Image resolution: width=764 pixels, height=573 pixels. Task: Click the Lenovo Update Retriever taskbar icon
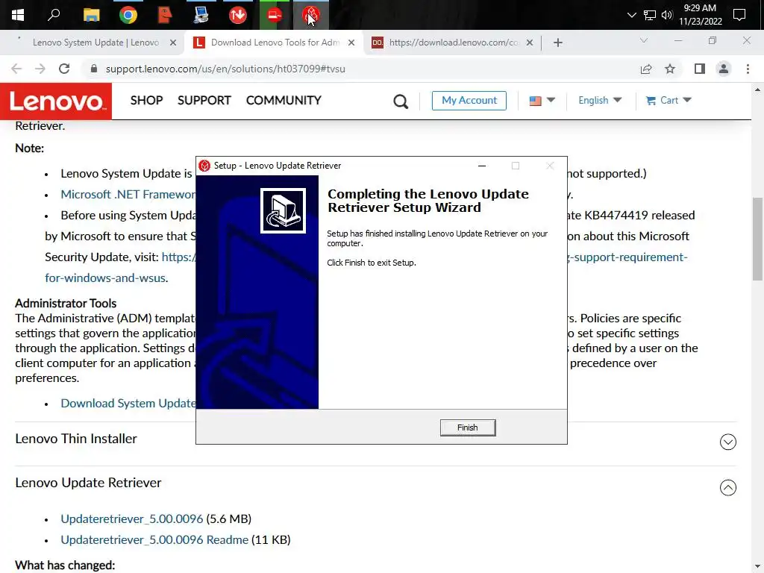pos(311,15)
